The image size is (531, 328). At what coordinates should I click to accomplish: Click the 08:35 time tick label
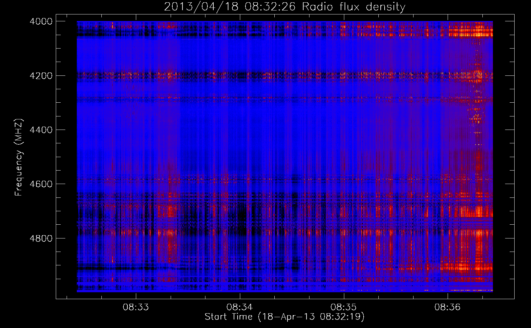coord(344,307)
